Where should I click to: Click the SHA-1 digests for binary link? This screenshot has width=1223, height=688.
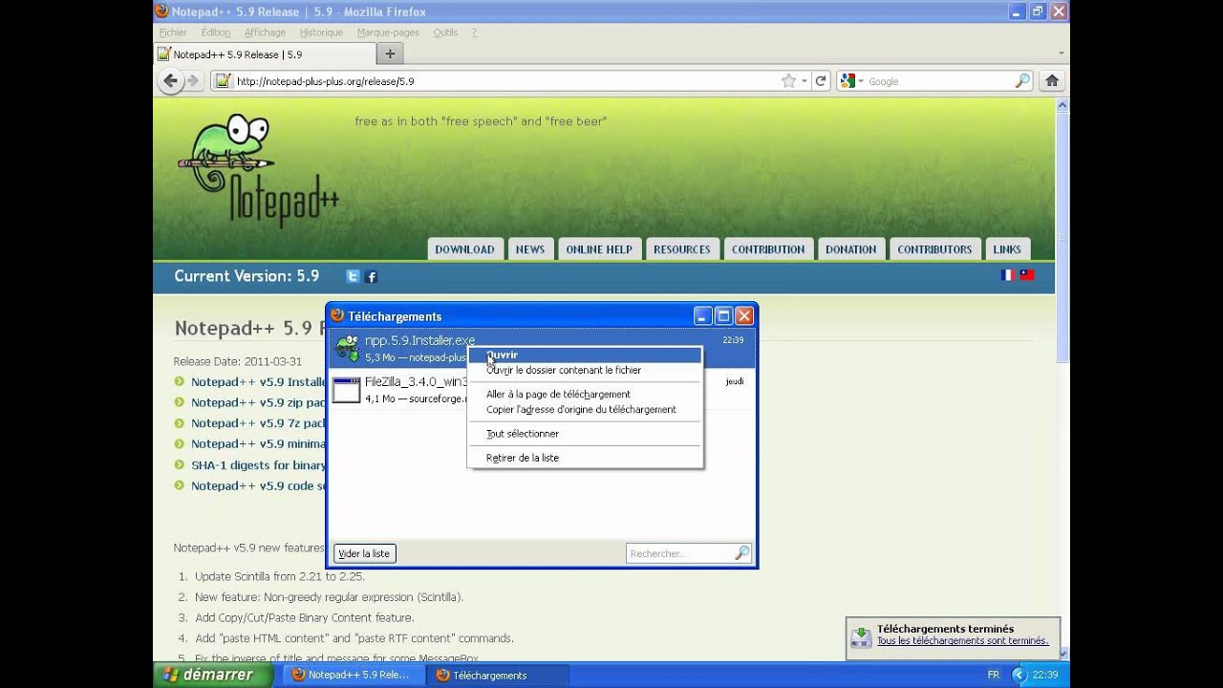point(258,465)
